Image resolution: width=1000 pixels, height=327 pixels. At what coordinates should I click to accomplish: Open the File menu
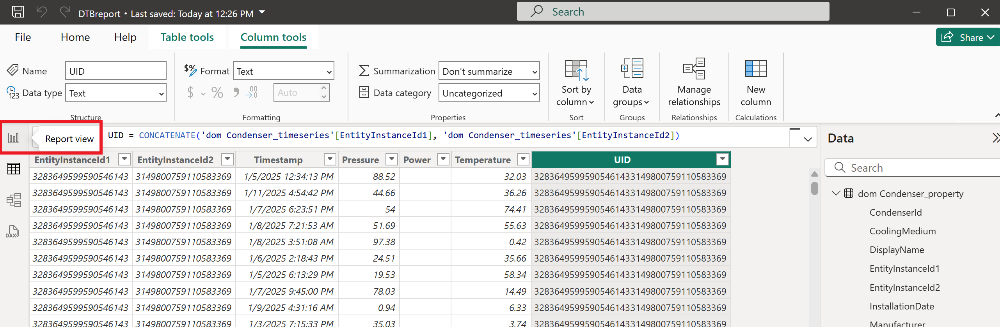[x=23, y=37]
